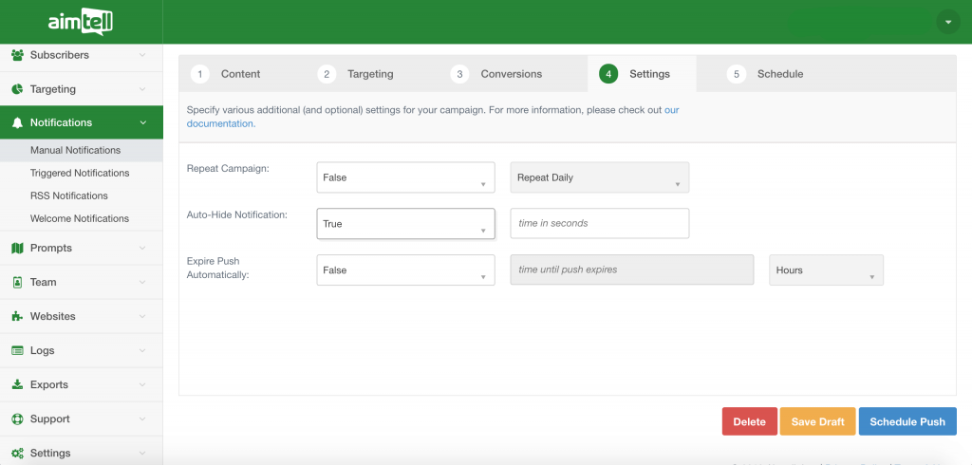The width and height of the screenshot is (972, 465).
Task: Click the Notifications bell icon
Action: (17, 122)
